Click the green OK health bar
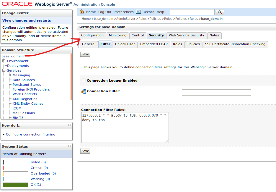Screen dimensions: 276x192 coord(16,185)
